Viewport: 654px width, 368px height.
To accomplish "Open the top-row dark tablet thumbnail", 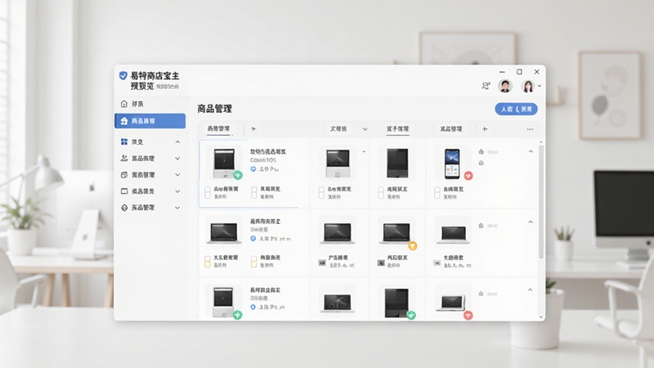I will (397, 163).
